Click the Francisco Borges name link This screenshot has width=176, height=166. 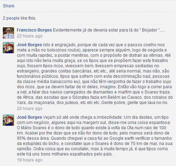tap(34, 30)
